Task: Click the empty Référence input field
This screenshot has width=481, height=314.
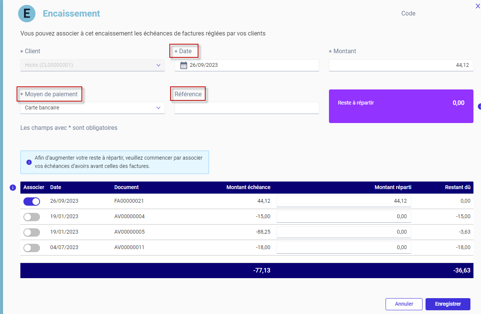Action: [247, 108]
